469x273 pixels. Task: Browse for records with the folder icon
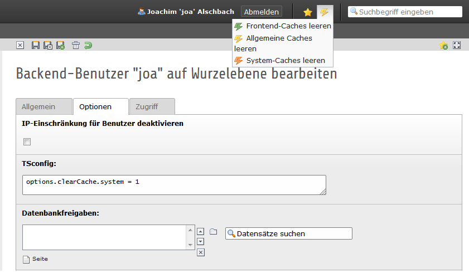tap(213, 231)
